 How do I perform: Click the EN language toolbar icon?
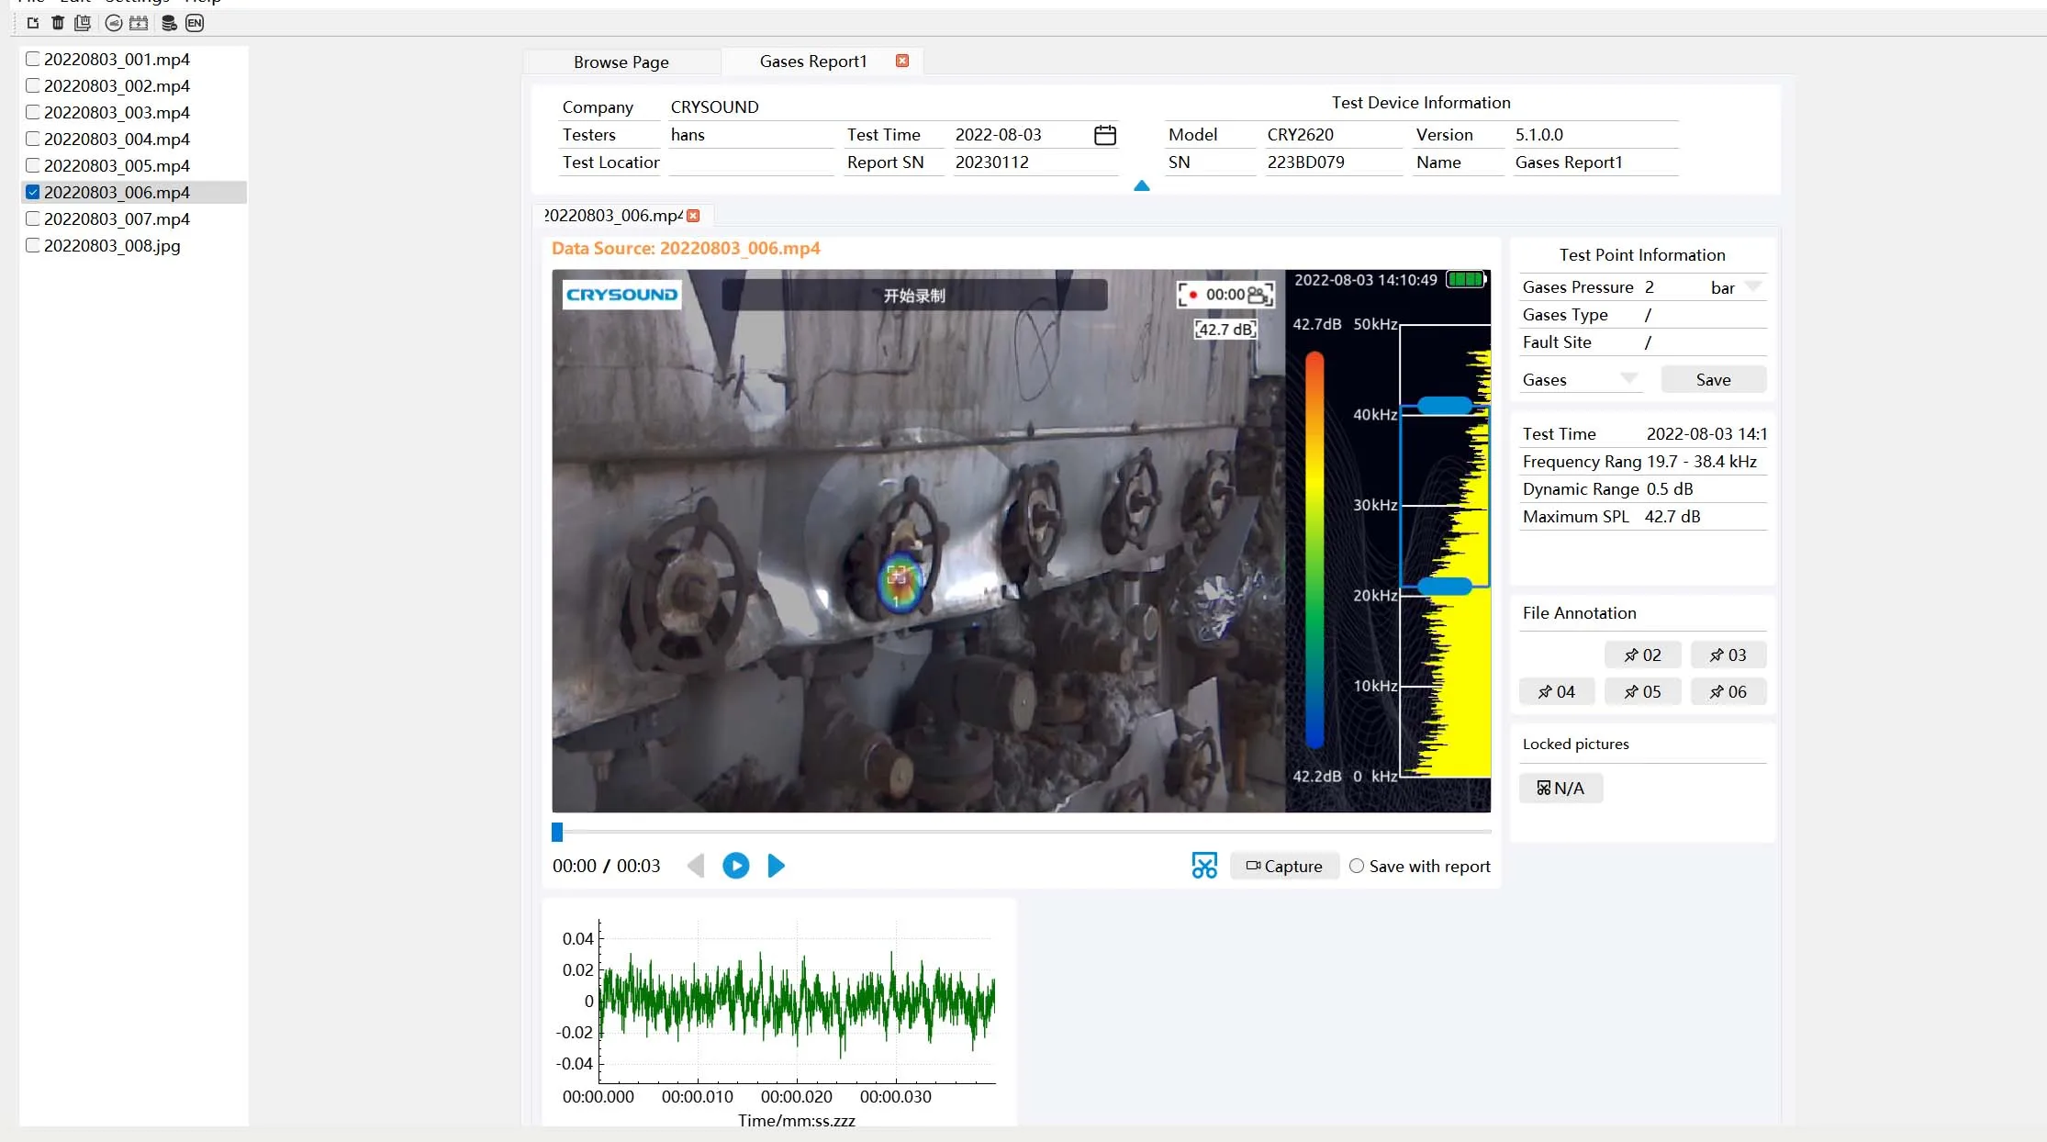point(195,23)
